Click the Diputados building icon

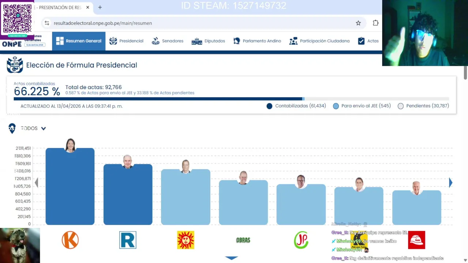coord(197,41)
